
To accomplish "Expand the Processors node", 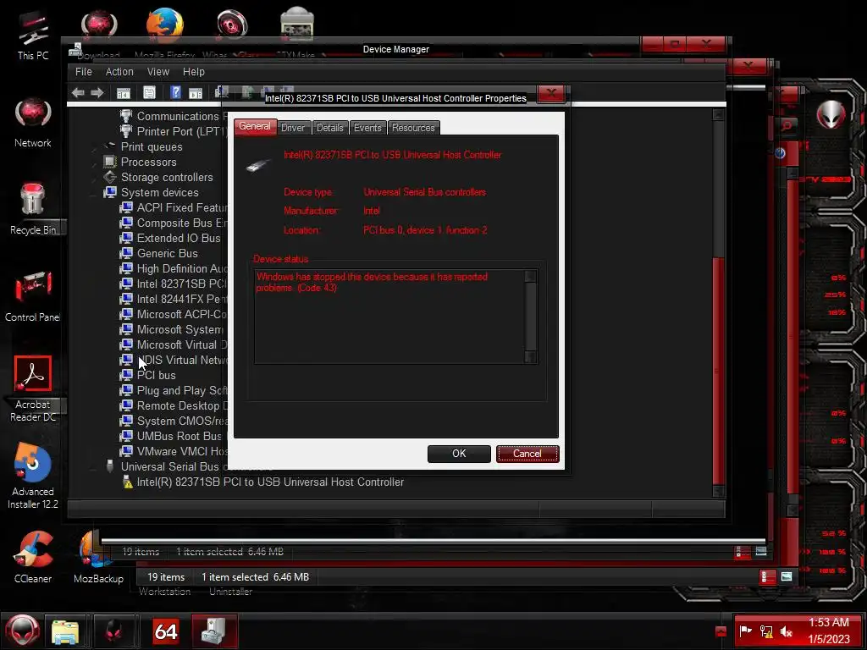I will [x=95, y=162].
